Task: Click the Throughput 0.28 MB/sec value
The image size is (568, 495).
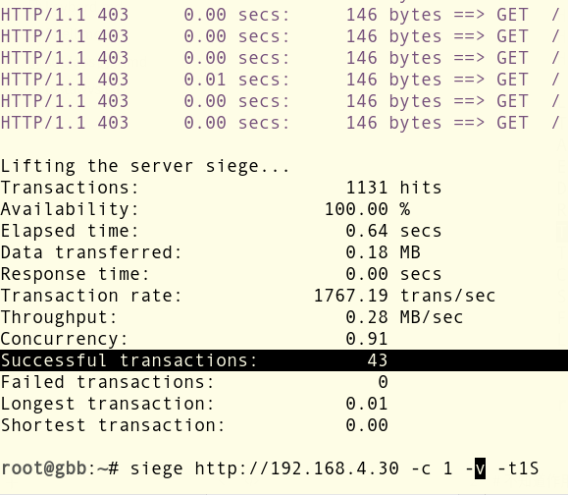Action: point(404,317)
